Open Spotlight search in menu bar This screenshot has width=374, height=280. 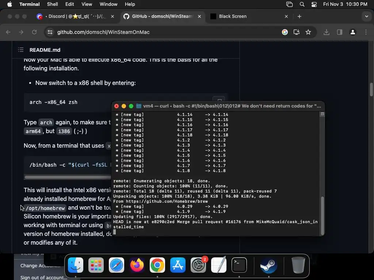click(x=302, y=4)
